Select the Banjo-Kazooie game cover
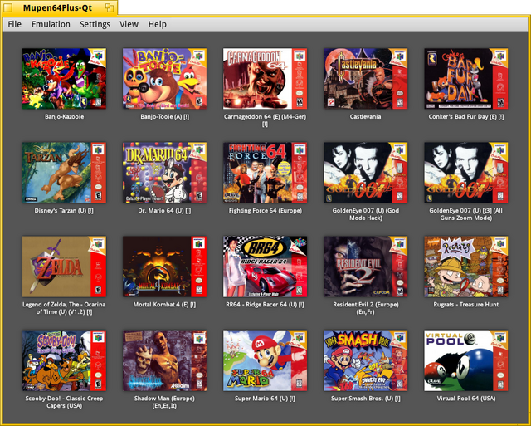The image size is (531, 426). [x=64, y=79]
